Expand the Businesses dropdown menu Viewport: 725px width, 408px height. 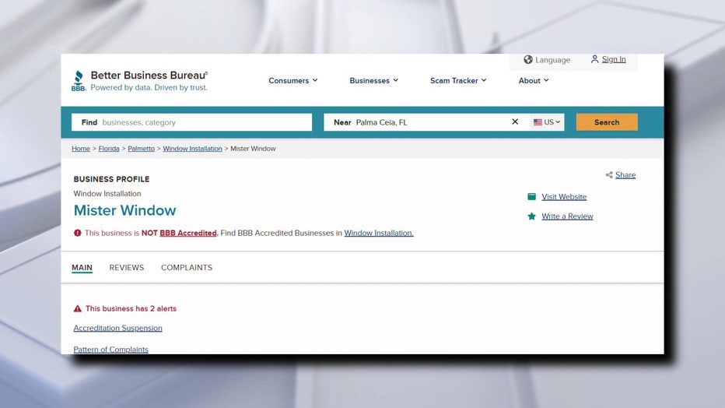pyautogui.click(x=373, y=81)
